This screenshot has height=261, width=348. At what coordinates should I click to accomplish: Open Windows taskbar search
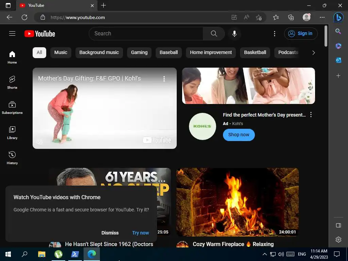pos(24,254)
